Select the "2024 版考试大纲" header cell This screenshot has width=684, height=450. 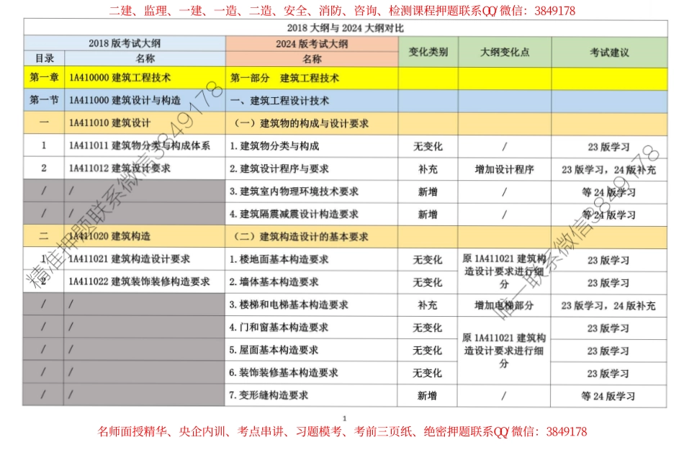pyautogui.click(x=312, y=44)
